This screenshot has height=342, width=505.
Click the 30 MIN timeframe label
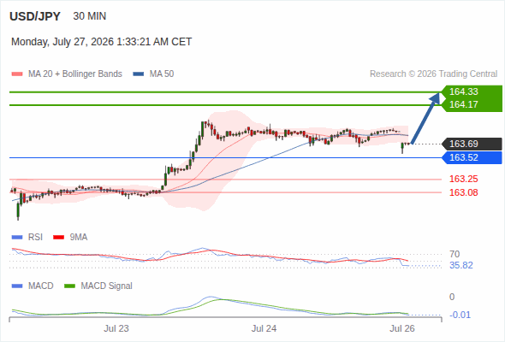click(90, 16)
